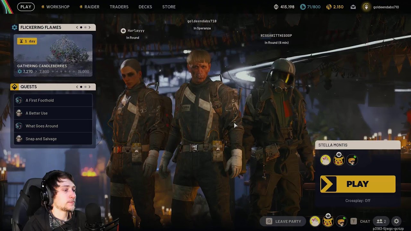Select player name goldeendabs710 above center raider
This screenshot has width=411, height=231.
point(202,21)
